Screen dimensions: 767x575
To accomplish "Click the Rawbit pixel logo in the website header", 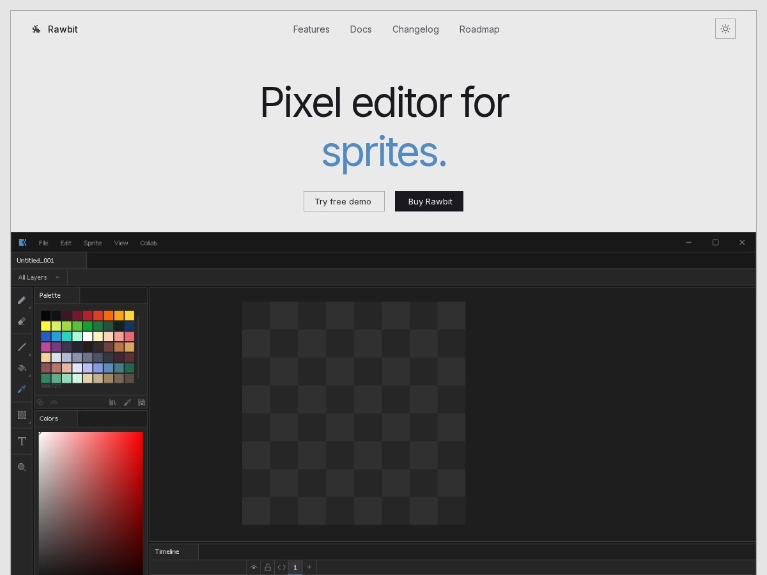I will click(x=36, y=29).
